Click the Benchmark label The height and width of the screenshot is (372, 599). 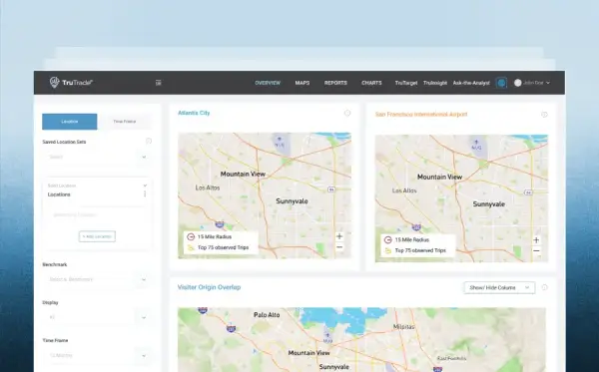point(55,264)
